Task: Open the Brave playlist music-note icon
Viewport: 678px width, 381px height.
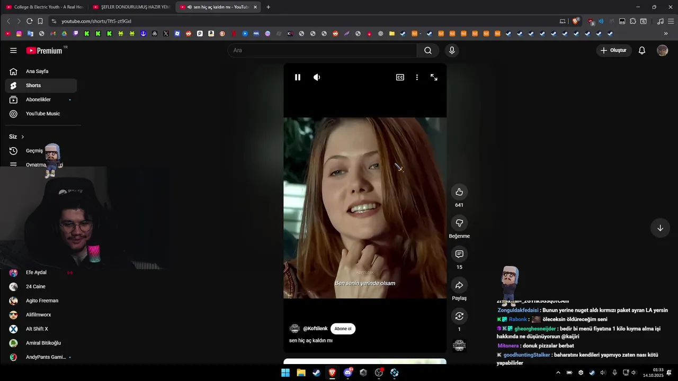Action: 660,21
